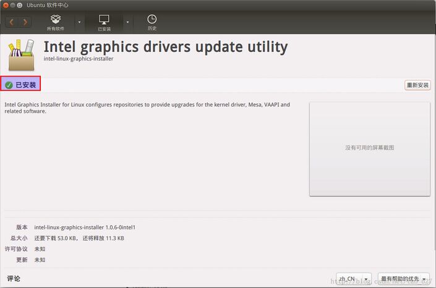
Task: Click version text 'intel-linux-graphics-installer 1.0.6-0intel1'
Action: [x=85, y=227]
